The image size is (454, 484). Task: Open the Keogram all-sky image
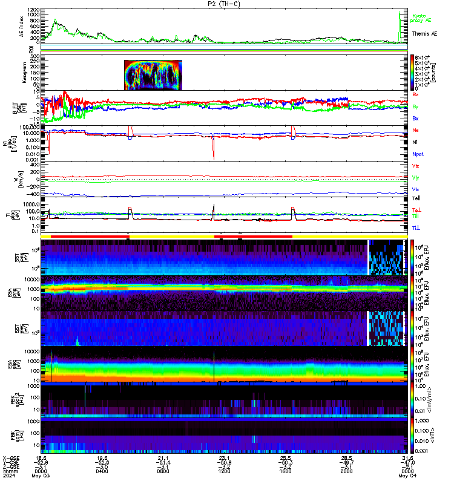click(153, 75)
